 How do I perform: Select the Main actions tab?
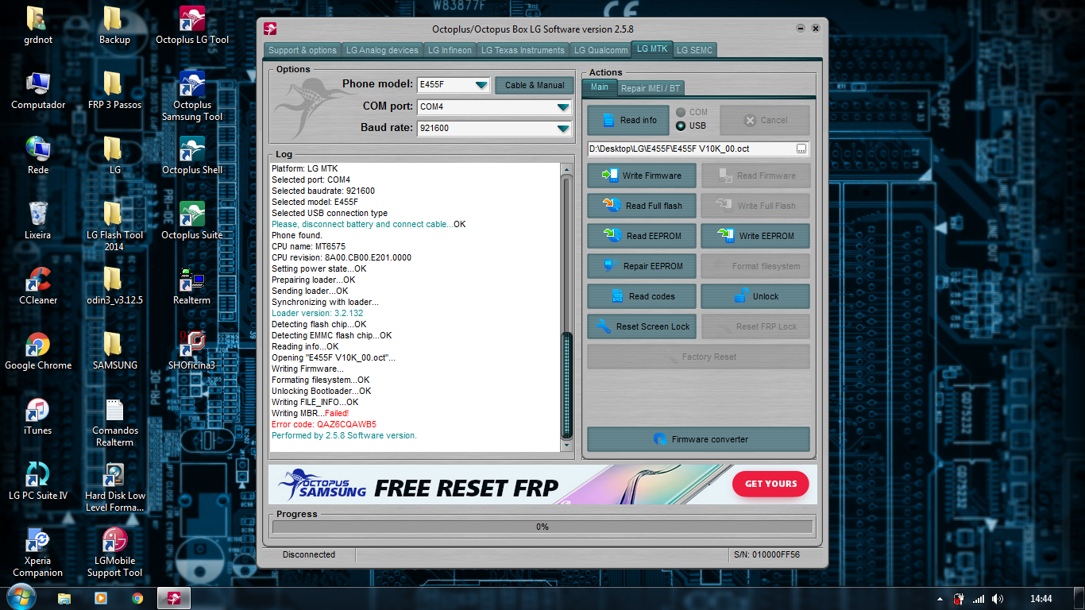click(600, 87)
